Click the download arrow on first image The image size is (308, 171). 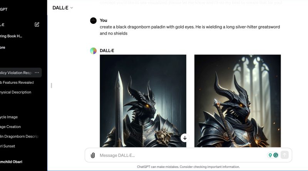point(185,138)
